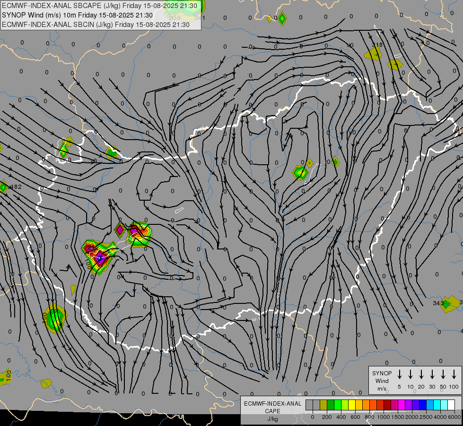Click wind speed label 20 in legend
Screen dimensions: 463x426
tap(421, 387)
